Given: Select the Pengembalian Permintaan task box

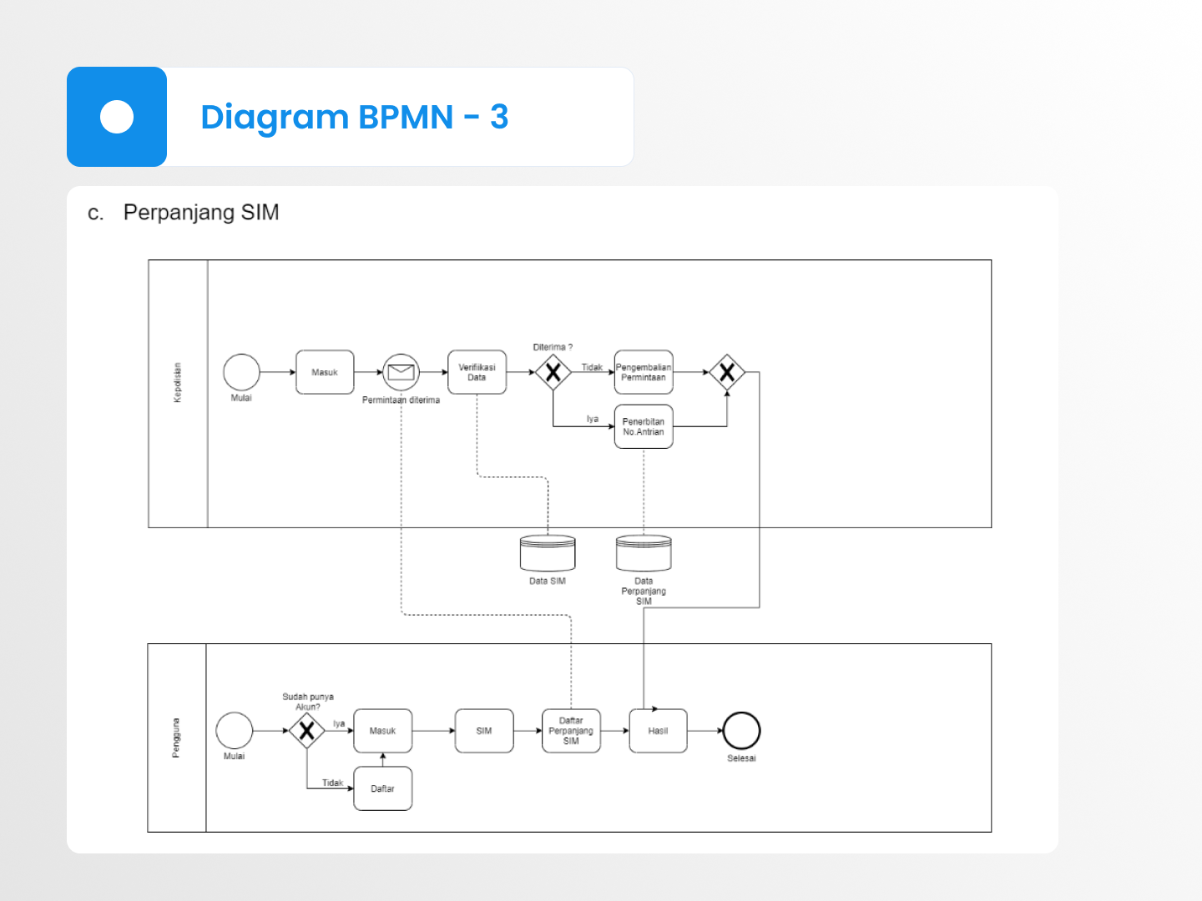Looking at the screenshot, I should [644, 372].
